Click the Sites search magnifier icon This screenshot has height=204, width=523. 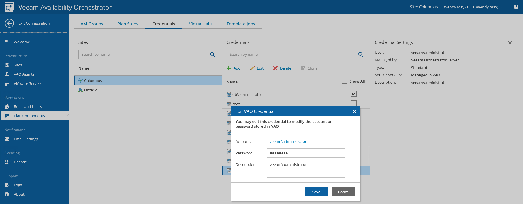(212, 54)
